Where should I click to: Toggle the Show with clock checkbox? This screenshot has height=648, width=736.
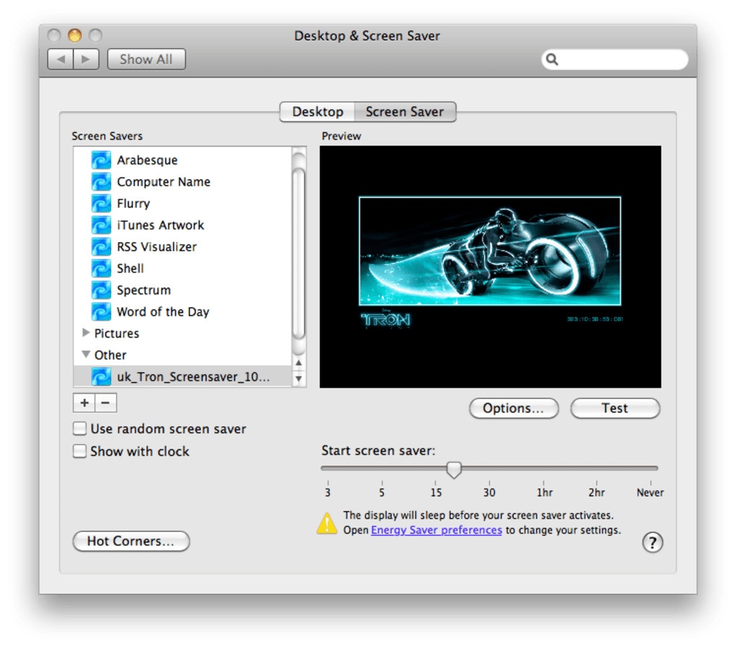point(79,451)
